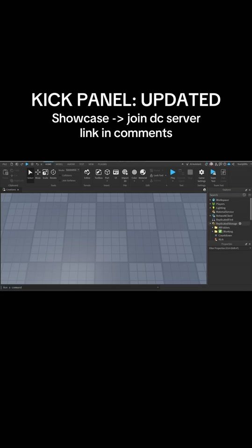Click the plus icon beside ReplicatedStorage
Screen dimensions: 252x448
click(x=240, y=224)
